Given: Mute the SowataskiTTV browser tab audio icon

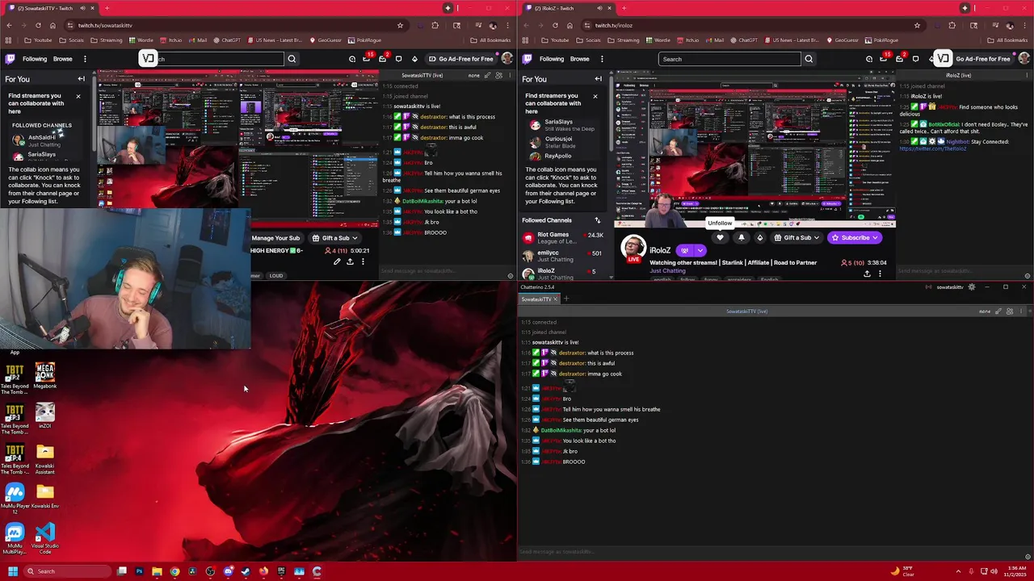Looking at the screenshot, I should (x=82, y=8).
